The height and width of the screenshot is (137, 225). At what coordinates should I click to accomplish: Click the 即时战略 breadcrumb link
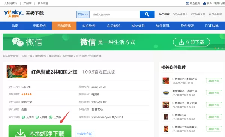(x=68, y=56)
